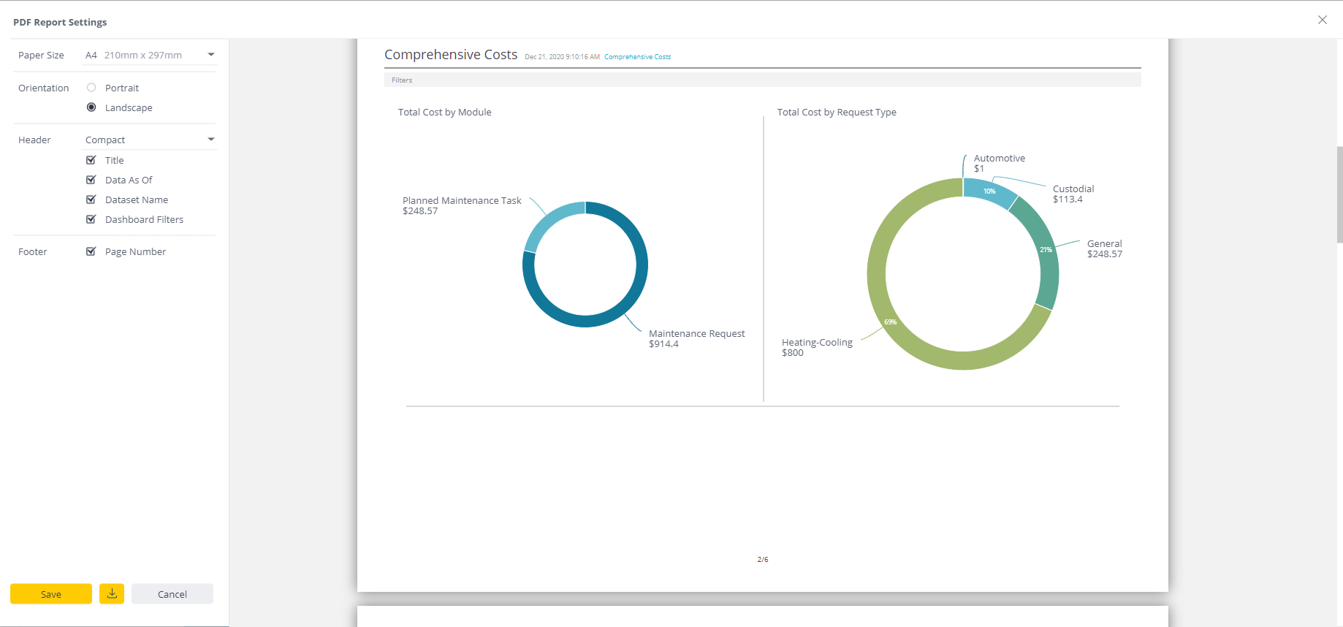Toggle the Title checkbox
The height and width of the screenshot is (627, 1343).
click(91, 160)
